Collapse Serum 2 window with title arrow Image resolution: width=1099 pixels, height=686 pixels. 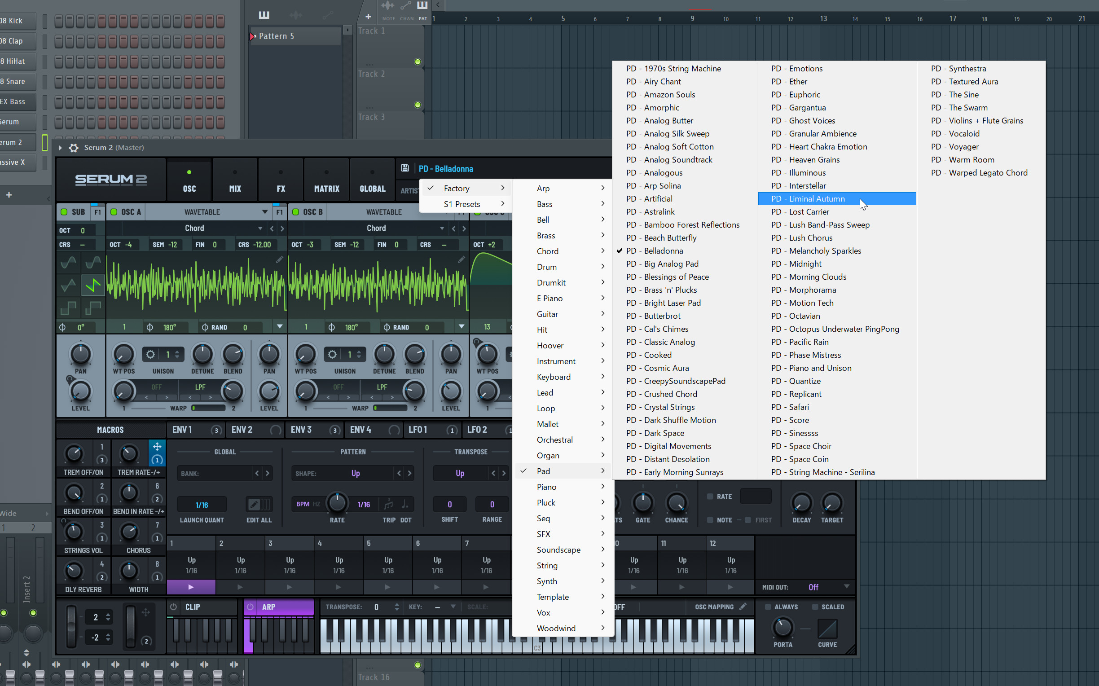tap(60, 147)
